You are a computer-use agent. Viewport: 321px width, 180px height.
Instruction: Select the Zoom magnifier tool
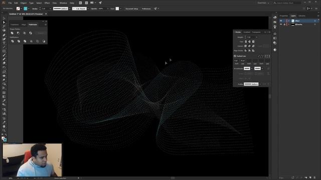(4, 130)
